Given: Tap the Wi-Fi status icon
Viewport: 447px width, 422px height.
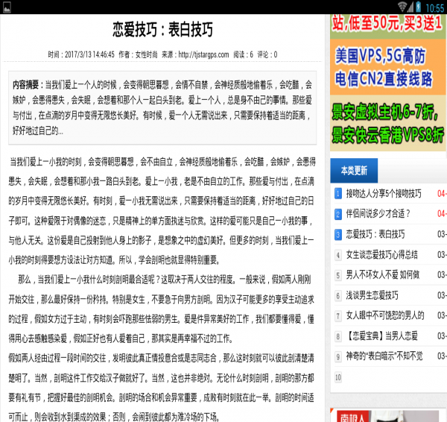Looking at the screenshot, I should [x=402, y=7].
